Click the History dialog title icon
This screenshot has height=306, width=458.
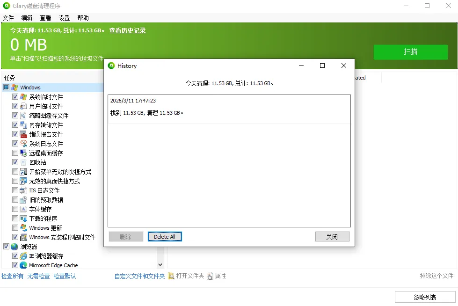[x=111, y=66]
